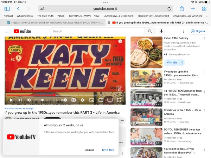Viewport: 211px width, 158px height.
Task: Reload the youtube.com page
Action: coord(169,9)
